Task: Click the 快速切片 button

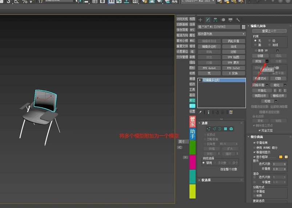Action: tap(260, 78)
